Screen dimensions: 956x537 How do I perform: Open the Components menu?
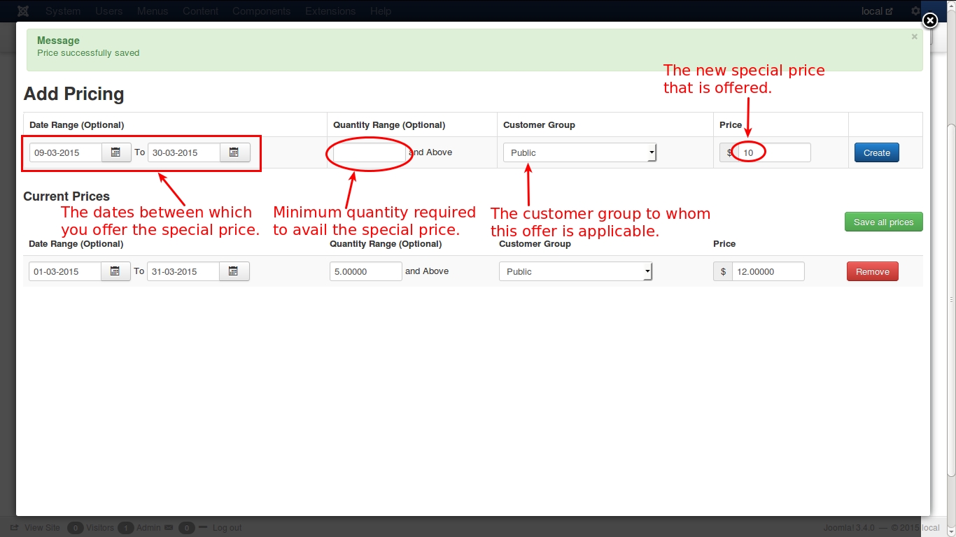click(261, 11)
